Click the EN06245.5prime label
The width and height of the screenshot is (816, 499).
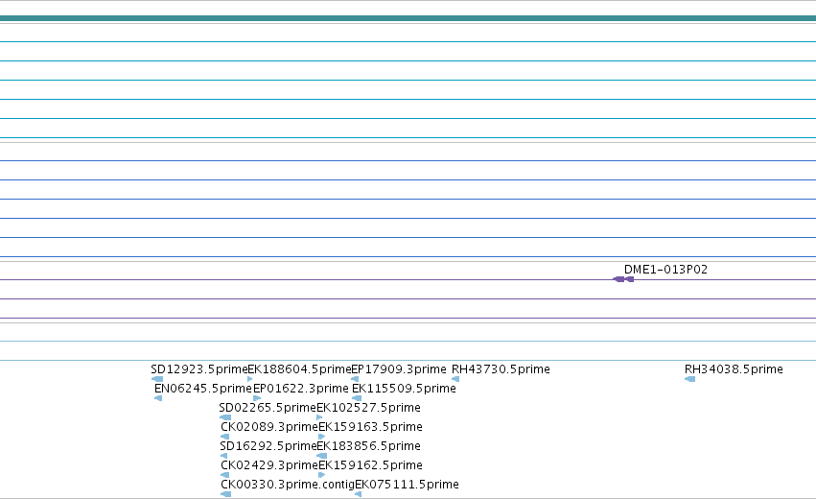pyautogui.click(x=203, y=389)
